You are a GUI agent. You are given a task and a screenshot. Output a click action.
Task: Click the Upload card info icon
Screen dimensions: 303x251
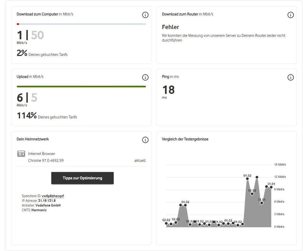145,78
